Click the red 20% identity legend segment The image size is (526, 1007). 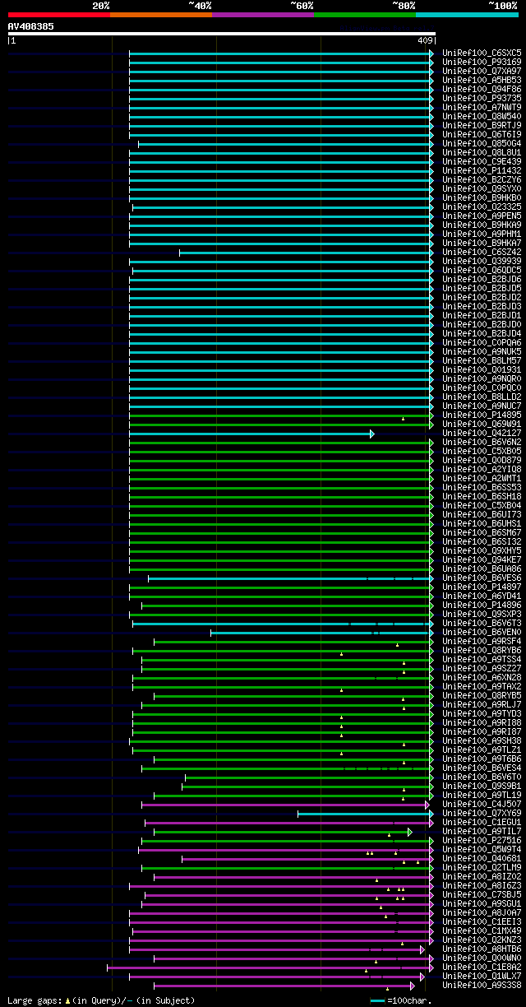59,15
